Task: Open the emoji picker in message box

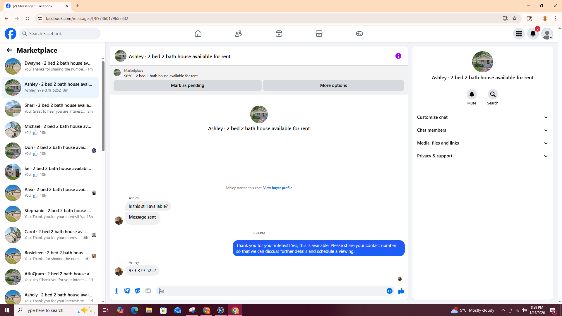Action: pos(389,291)
